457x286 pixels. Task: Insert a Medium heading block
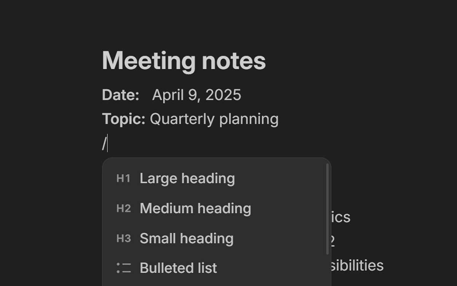click(x=195, y=208)
